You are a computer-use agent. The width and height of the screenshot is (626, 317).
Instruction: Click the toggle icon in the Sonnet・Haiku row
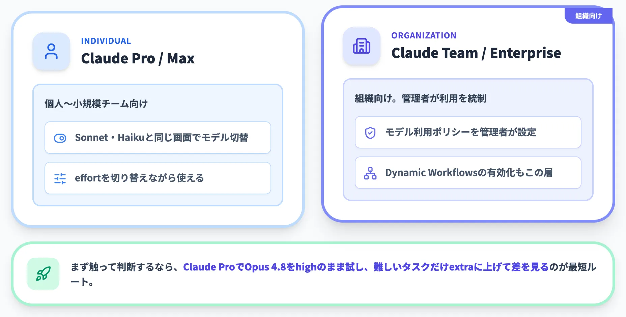click(x=60, y=138)
